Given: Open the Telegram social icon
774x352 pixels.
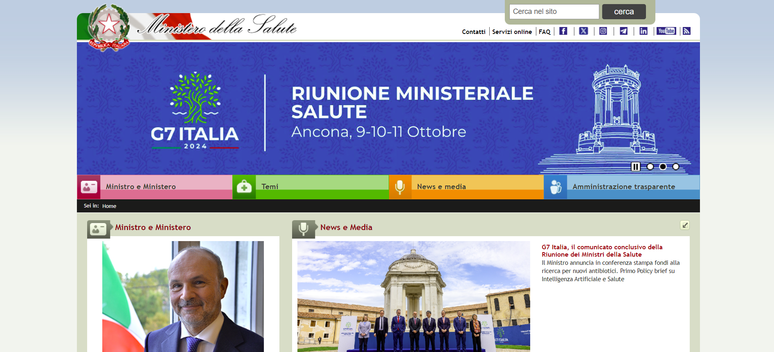Looking at the screenshot, I should pyautogui.click(x=623, y=31).
